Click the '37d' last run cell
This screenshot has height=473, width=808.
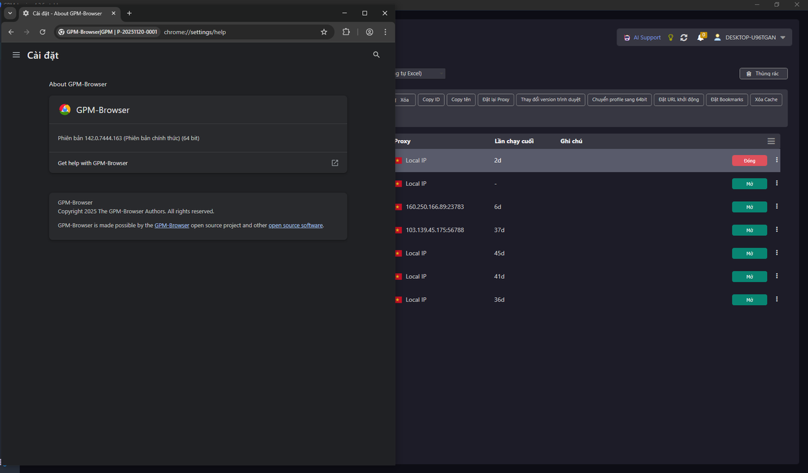point(499,230)
